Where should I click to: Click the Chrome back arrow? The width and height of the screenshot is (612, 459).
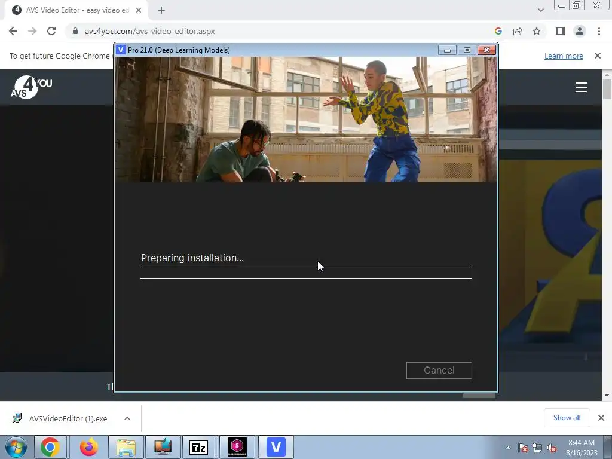[13, 31]
